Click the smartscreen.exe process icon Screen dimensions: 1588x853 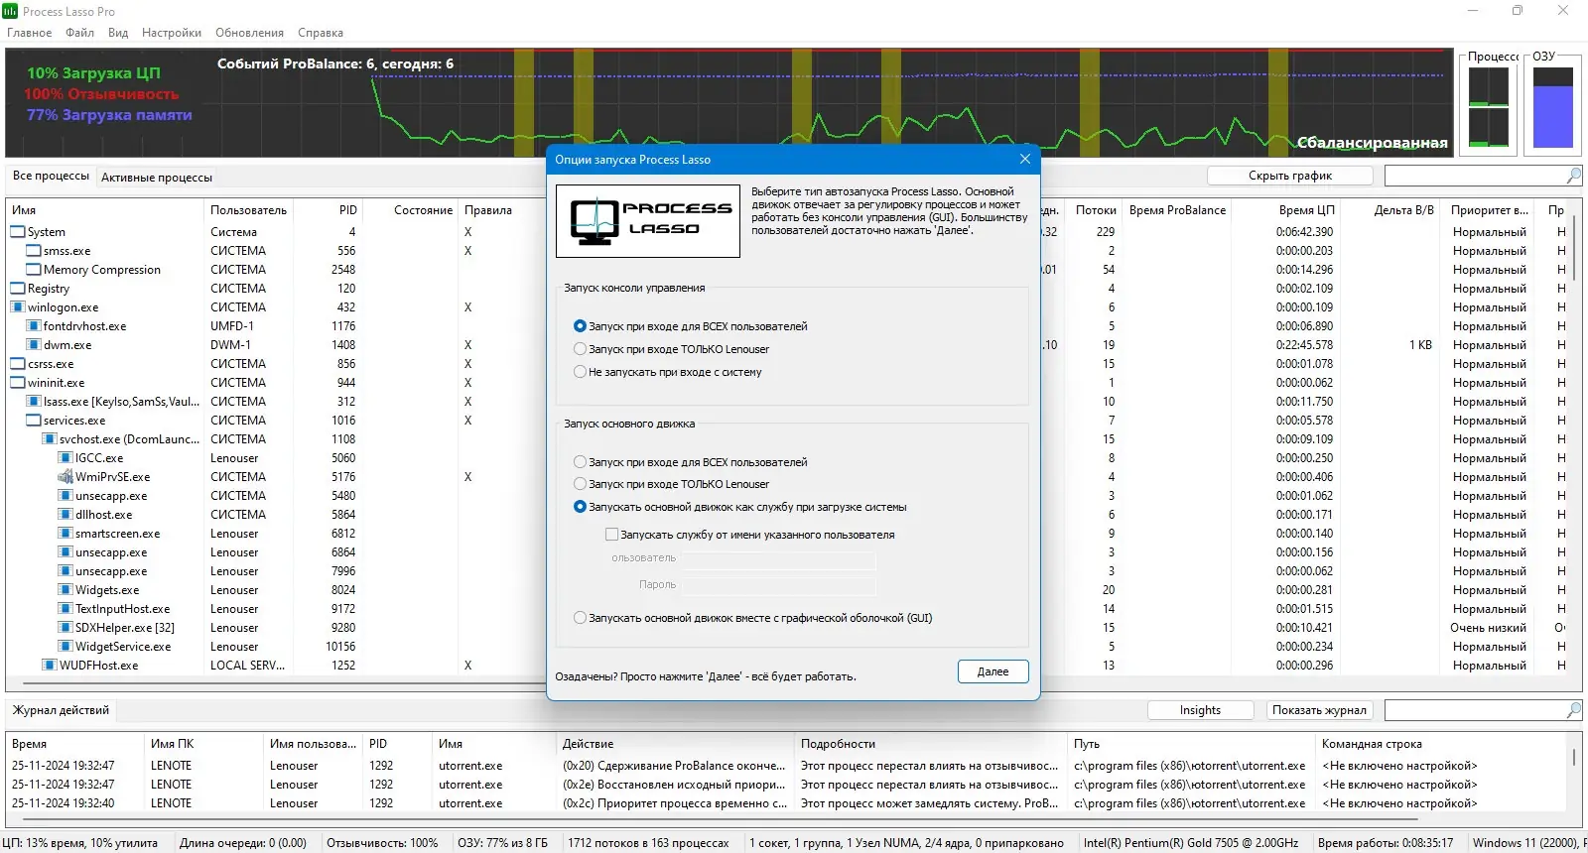[66, 534]
